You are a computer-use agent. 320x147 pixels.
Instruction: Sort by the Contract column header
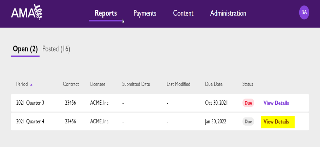pos(71,84)
